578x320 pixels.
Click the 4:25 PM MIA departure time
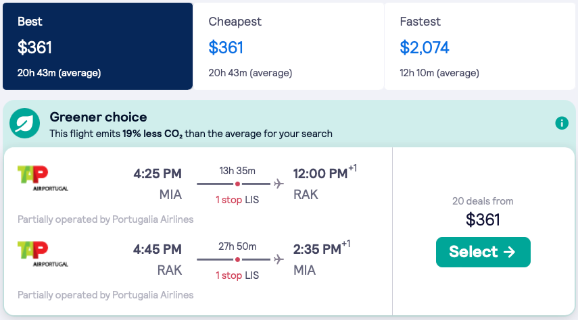(158, 174)
